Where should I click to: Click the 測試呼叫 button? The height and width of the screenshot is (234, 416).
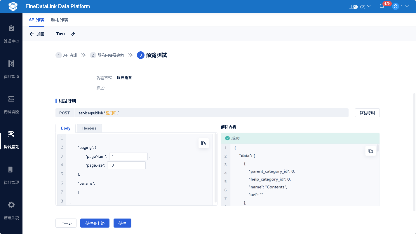[367, 113]
